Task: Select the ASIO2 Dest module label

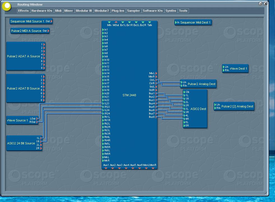Action: click(x=198, y=109)
